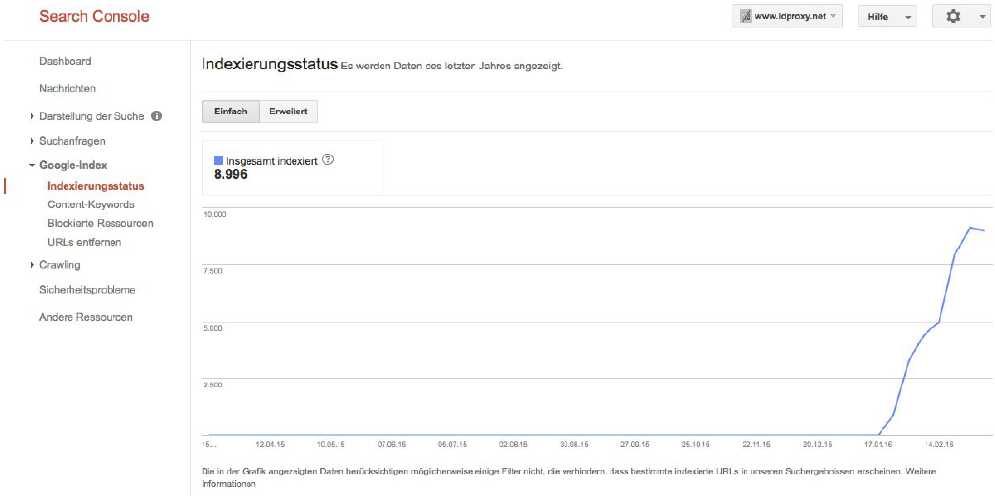Open the Hilfe dropdown menu
The image size is (995, 497).
886,17
